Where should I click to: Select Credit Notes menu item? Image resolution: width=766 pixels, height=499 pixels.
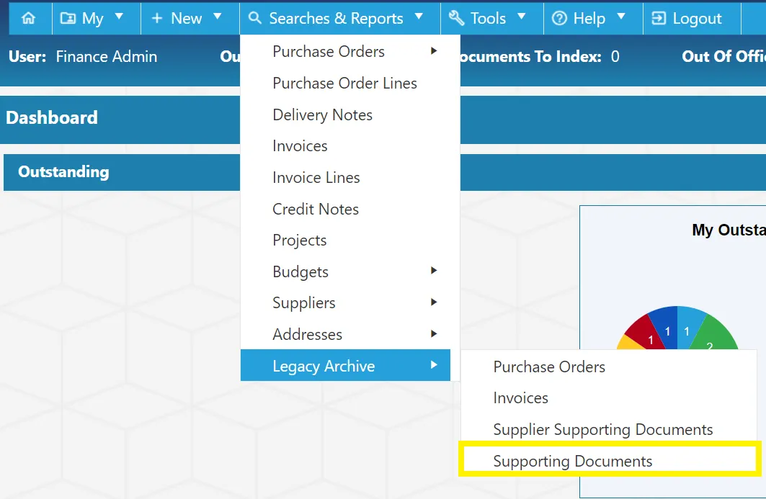click(345, 209)
